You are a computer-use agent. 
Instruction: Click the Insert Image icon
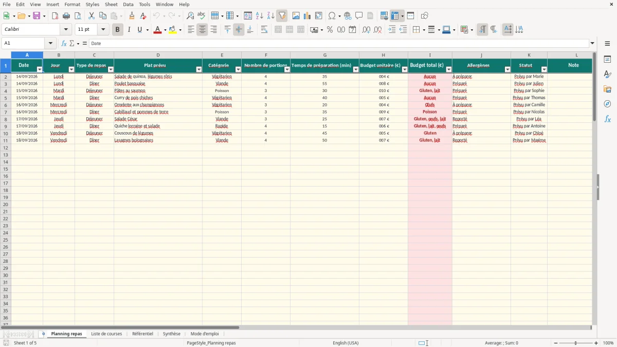tap(296, 16)
